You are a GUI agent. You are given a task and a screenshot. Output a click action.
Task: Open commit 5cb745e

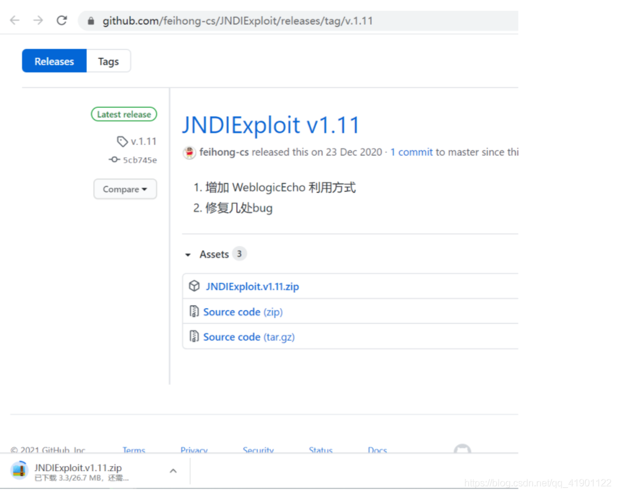click(x=139, y=160)
